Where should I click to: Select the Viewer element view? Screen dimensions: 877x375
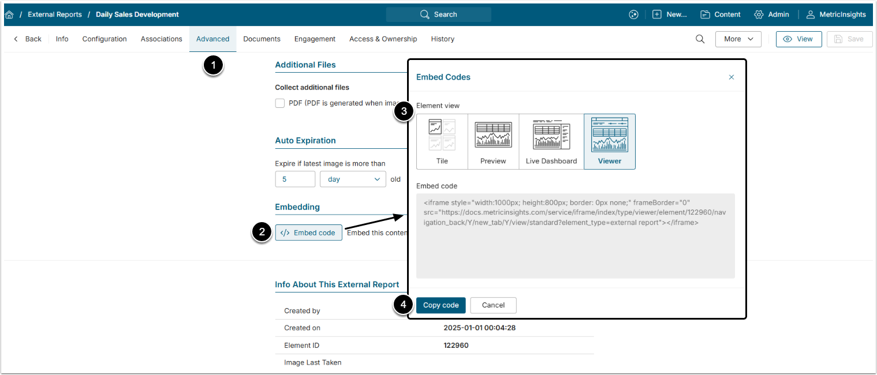[609, 141]
